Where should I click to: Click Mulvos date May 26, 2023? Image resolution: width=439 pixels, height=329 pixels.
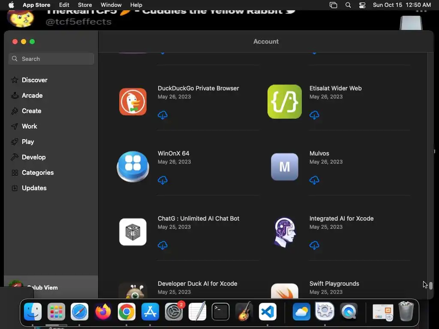[326, 162]
